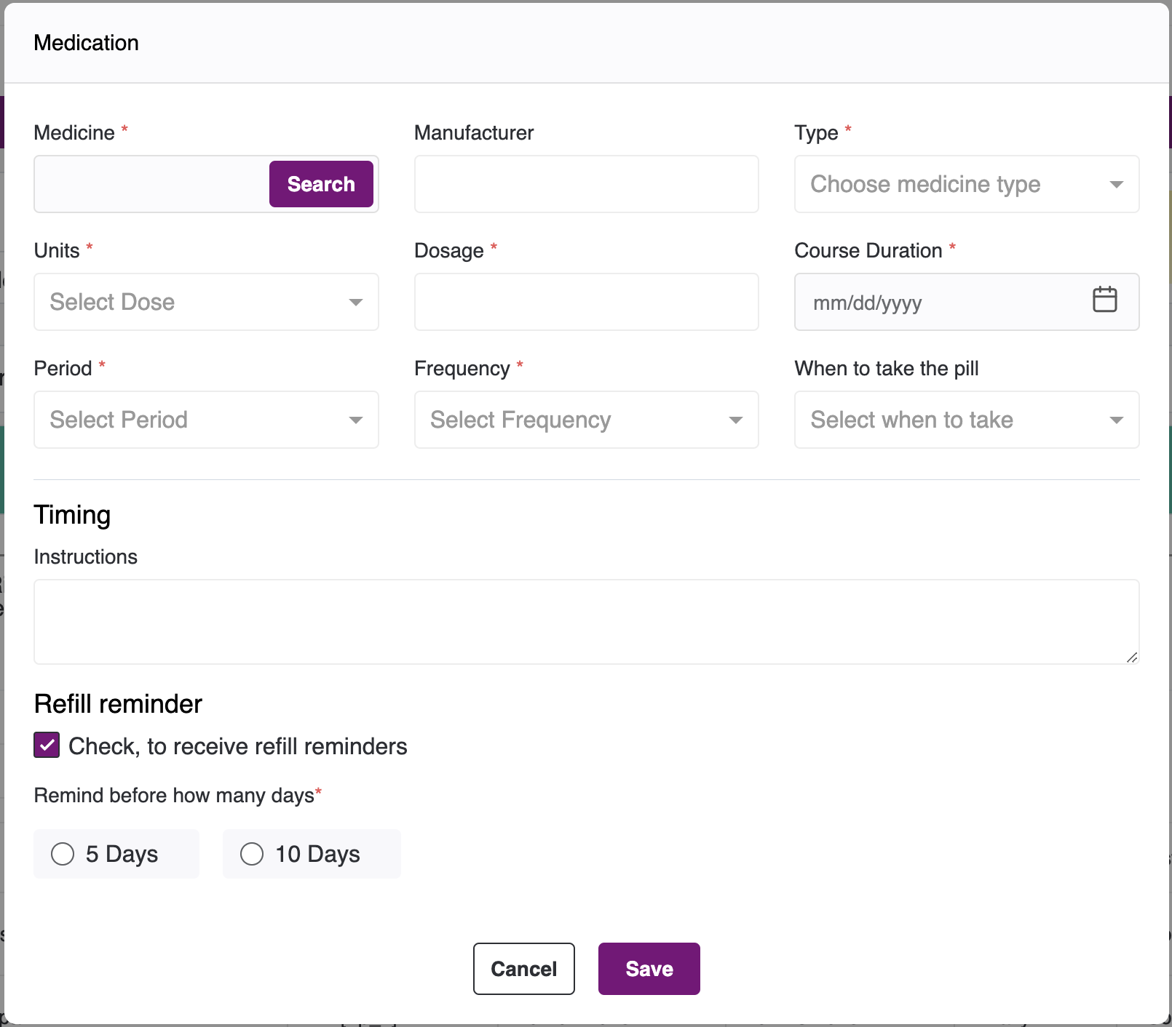Expand the Select Frequency dropdown

click(x=586, y=420)
